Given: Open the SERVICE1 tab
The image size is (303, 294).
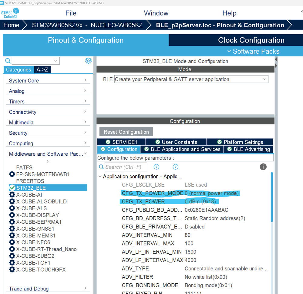Looking at the screenshot, I should point(122,142).
